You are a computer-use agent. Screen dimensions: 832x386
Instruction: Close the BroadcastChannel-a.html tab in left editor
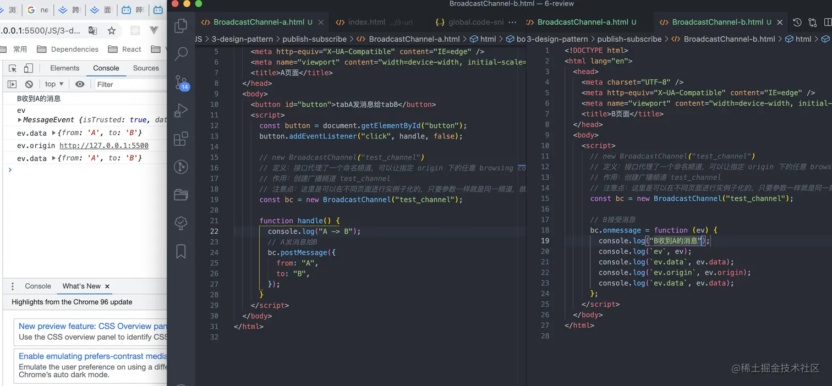click(321, 23)
